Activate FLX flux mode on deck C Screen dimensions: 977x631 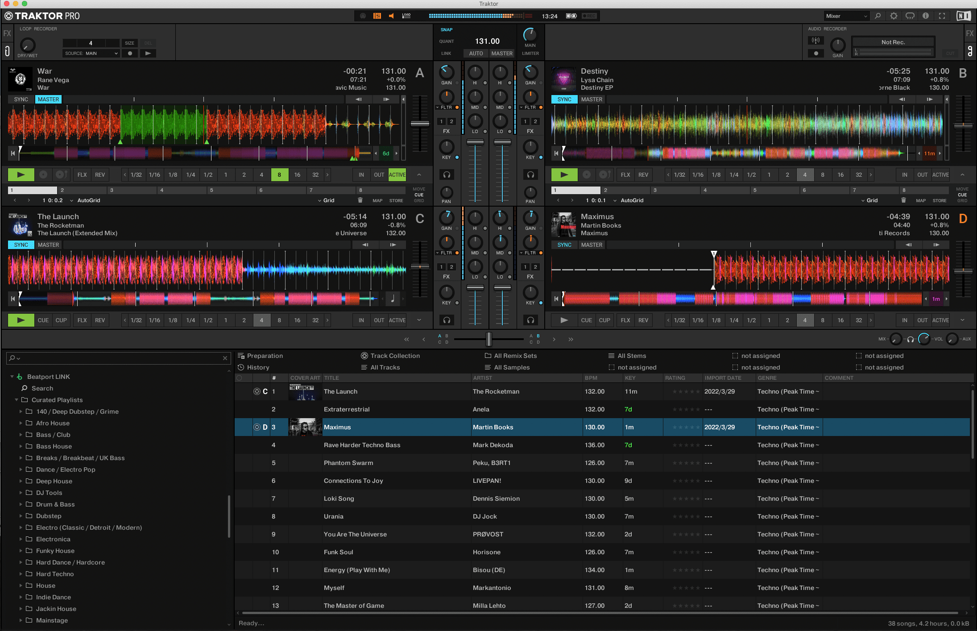click(x=81, y=320)
